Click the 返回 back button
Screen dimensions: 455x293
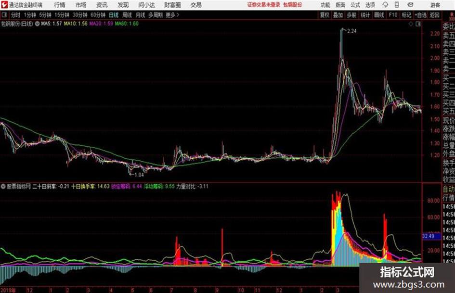pyautogui.click(x=434, y=15)
